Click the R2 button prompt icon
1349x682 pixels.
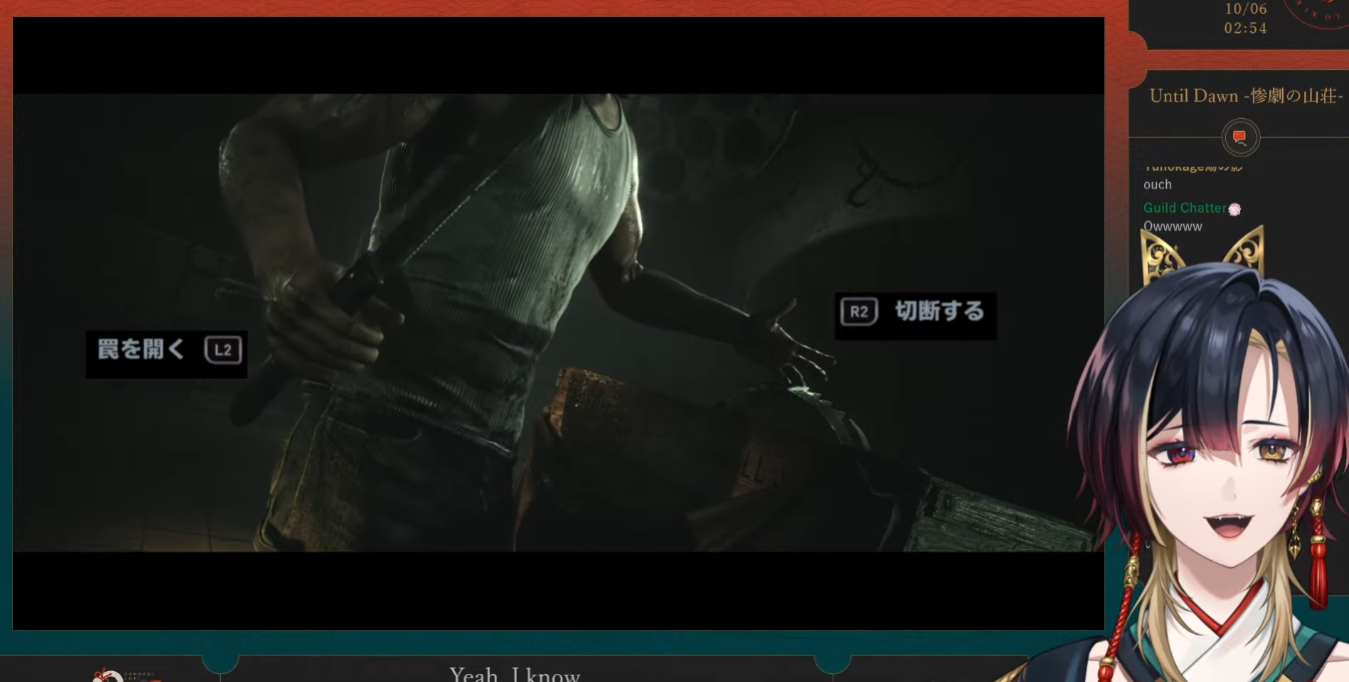(x=858, y=312)
